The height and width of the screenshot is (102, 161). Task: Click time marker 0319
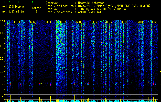click(x=140, y=22)
